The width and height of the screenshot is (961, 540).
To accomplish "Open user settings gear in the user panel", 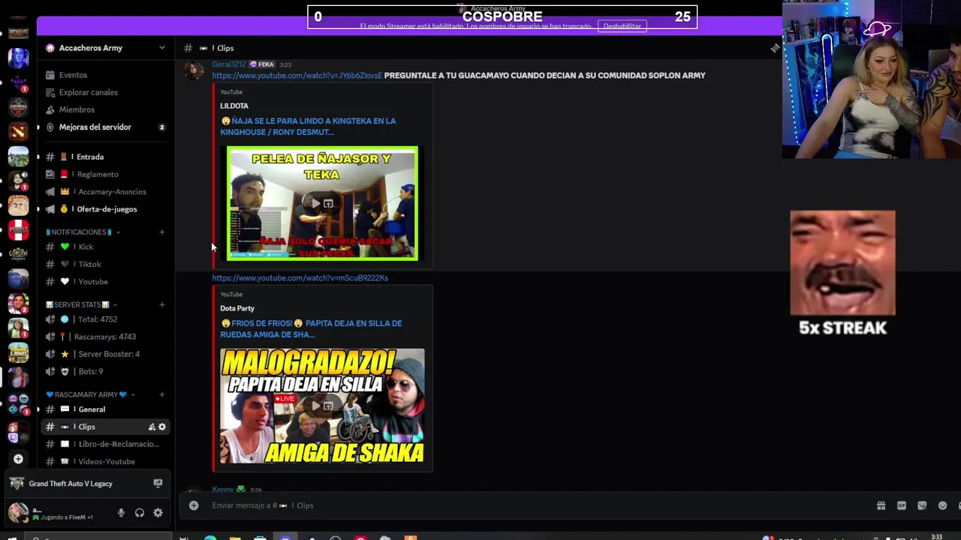I will pyautogui.click(x=158, y=513).
